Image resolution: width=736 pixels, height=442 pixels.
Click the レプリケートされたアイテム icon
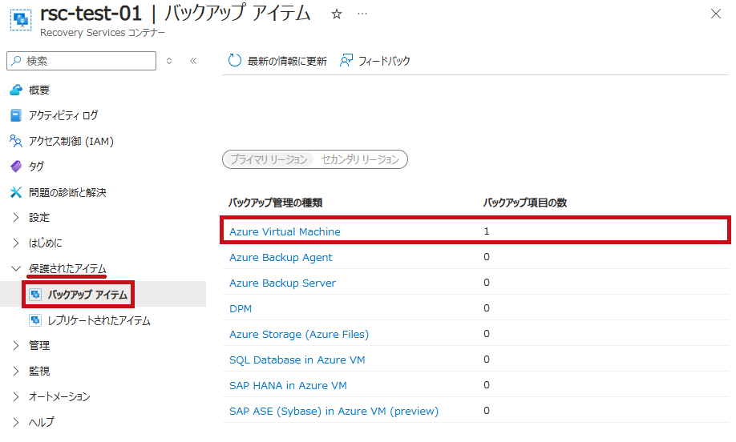35,320
